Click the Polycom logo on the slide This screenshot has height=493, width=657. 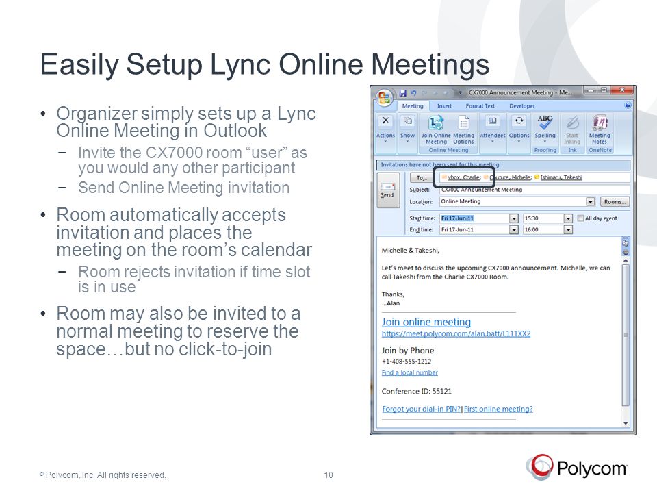576,466
